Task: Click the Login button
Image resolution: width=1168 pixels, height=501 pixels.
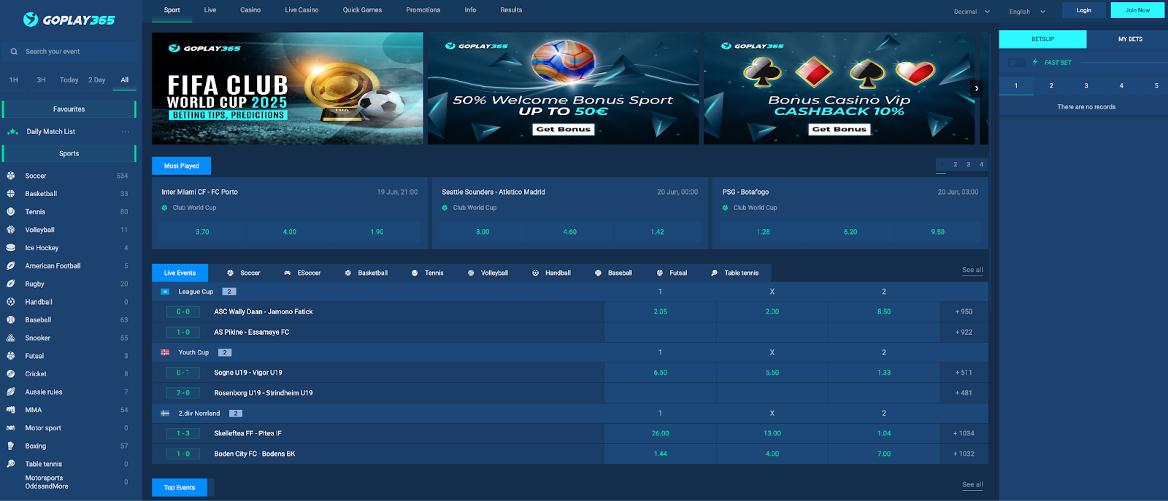Action: click(1084, 10)
